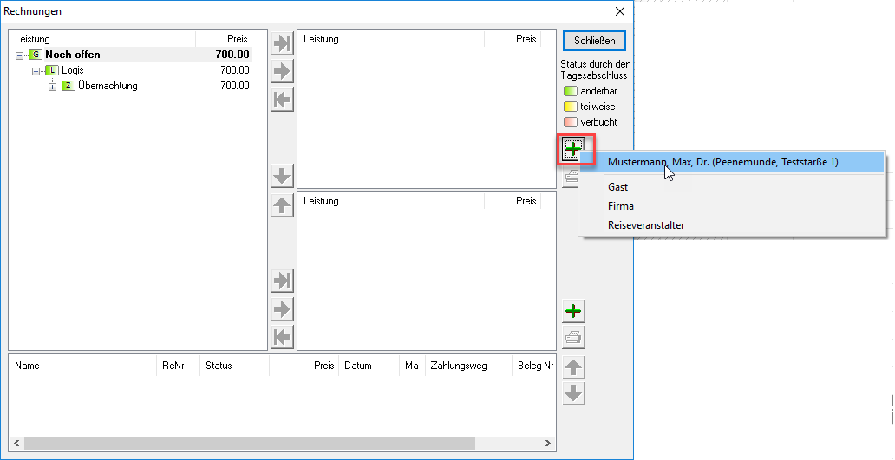Click the green änderbar status swatch

pos(570,91)
